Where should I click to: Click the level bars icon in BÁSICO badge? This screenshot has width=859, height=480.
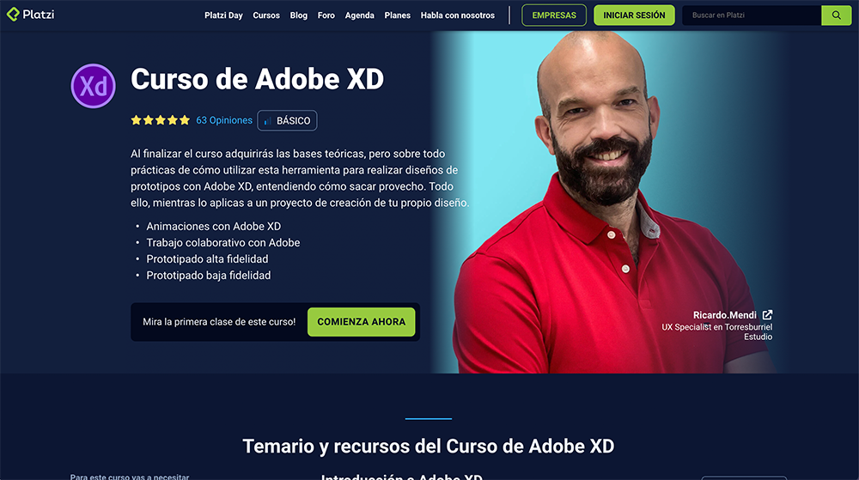click(267, 121)
